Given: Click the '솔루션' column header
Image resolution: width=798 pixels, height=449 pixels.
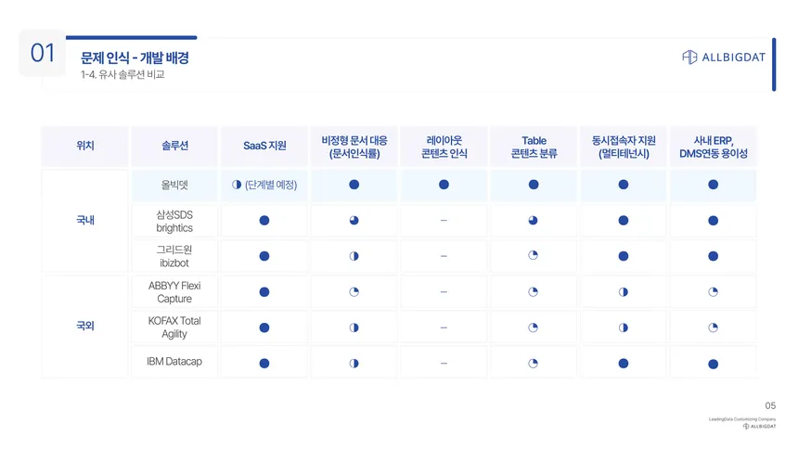Looking at the screenshot, I should (174, 146).
